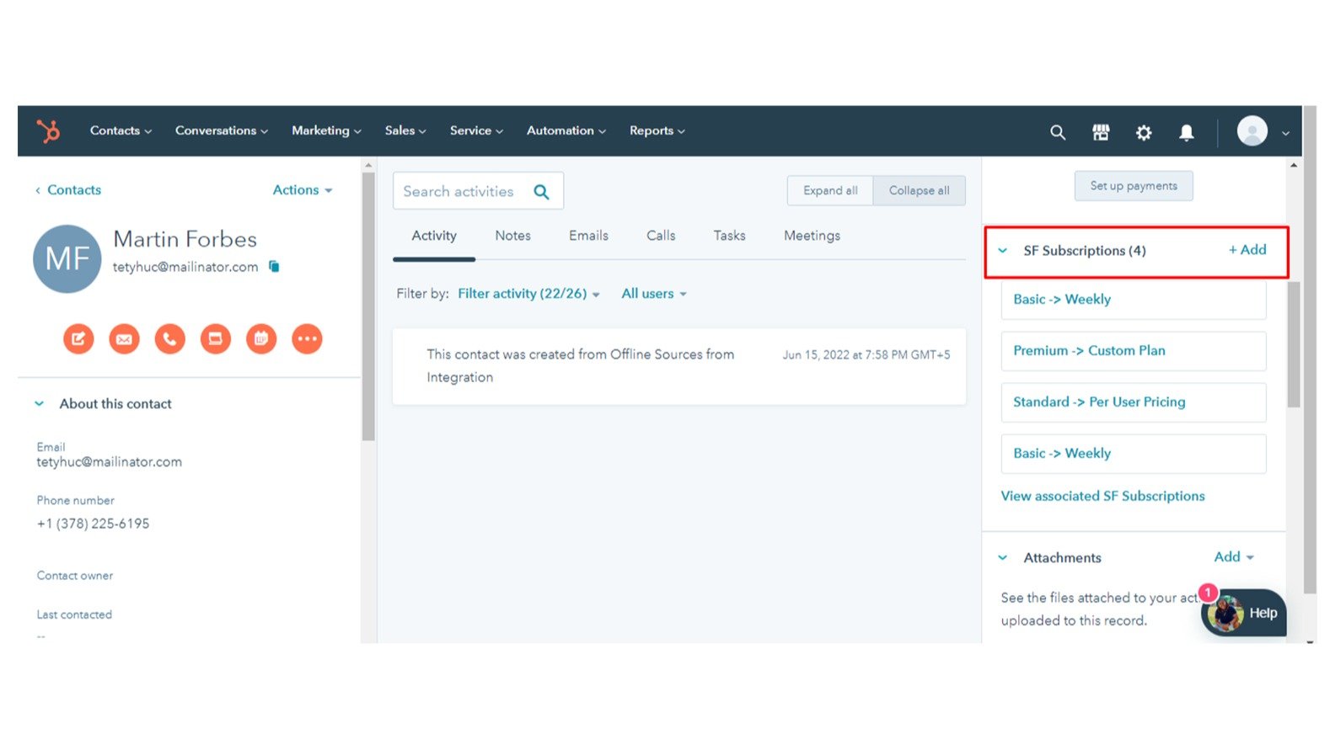This screenshot has width=1335, height=750.
Task: Click the HubSpot sprocket logo
Action: [x=48, y=131]
